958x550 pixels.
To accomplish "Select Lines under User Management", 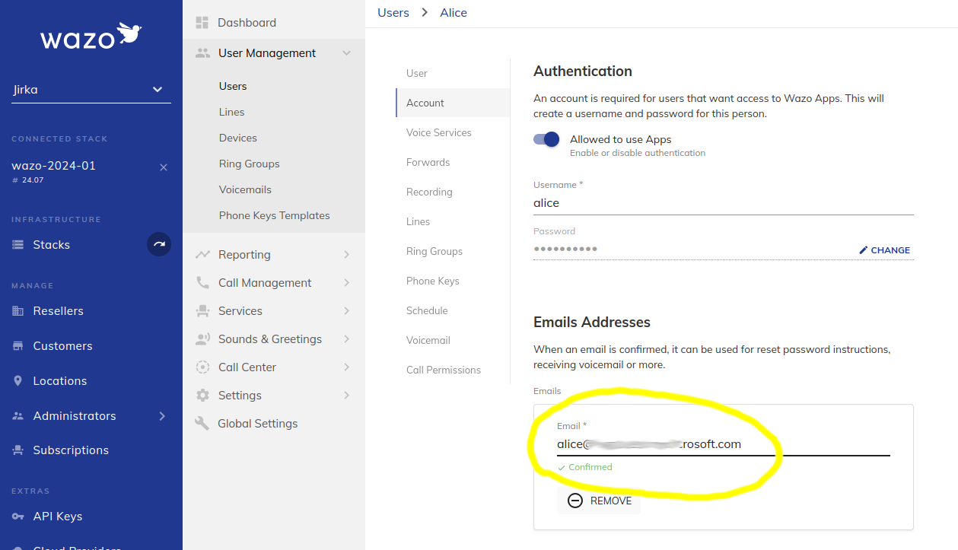I will click(232, 112).
